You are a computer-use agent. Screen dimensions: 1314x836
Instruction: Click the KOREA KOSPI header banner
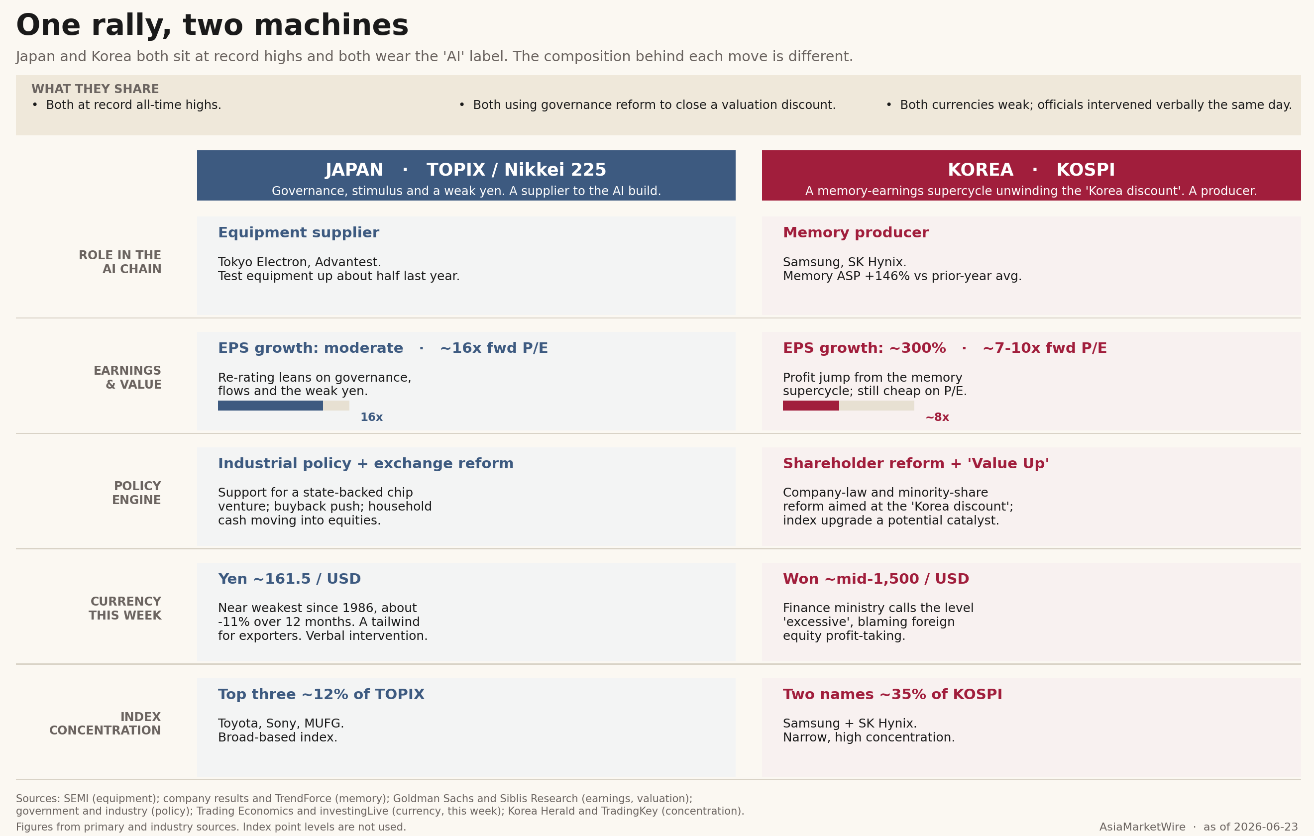[1031, 175]
